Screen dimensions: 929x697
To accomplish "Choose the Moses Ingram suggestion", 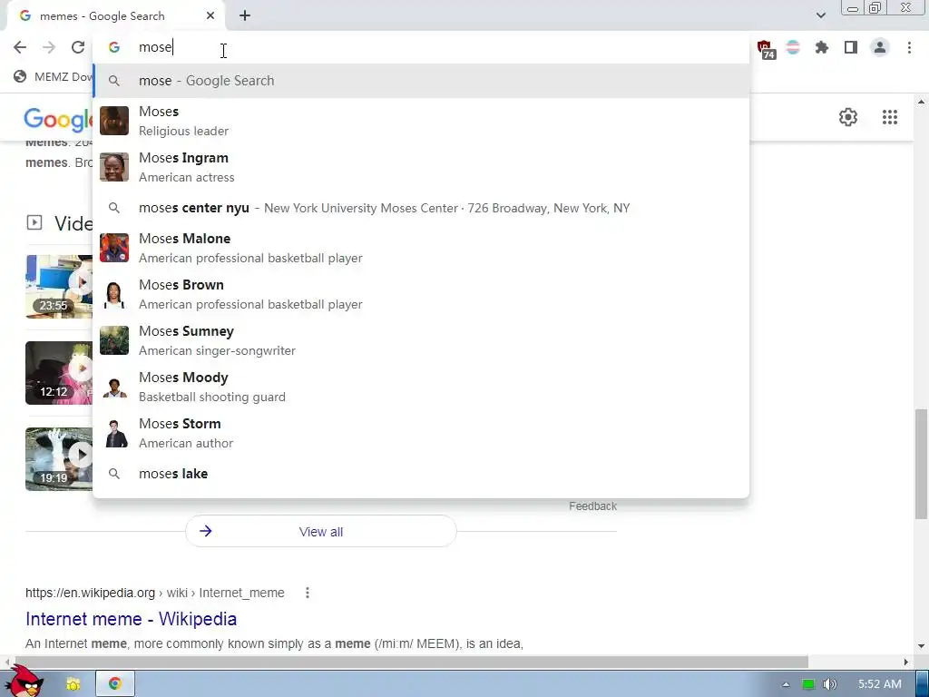I will pyautogui.click(x=421, y=167).
